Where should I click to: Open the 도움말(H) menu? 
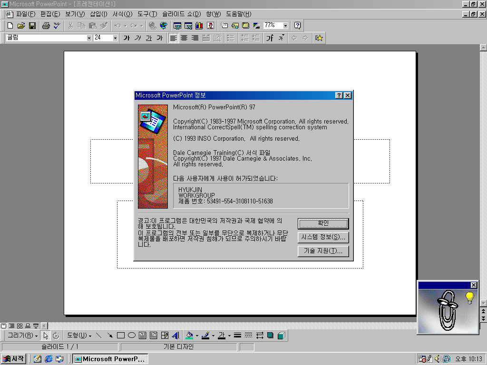coord(239,14)
